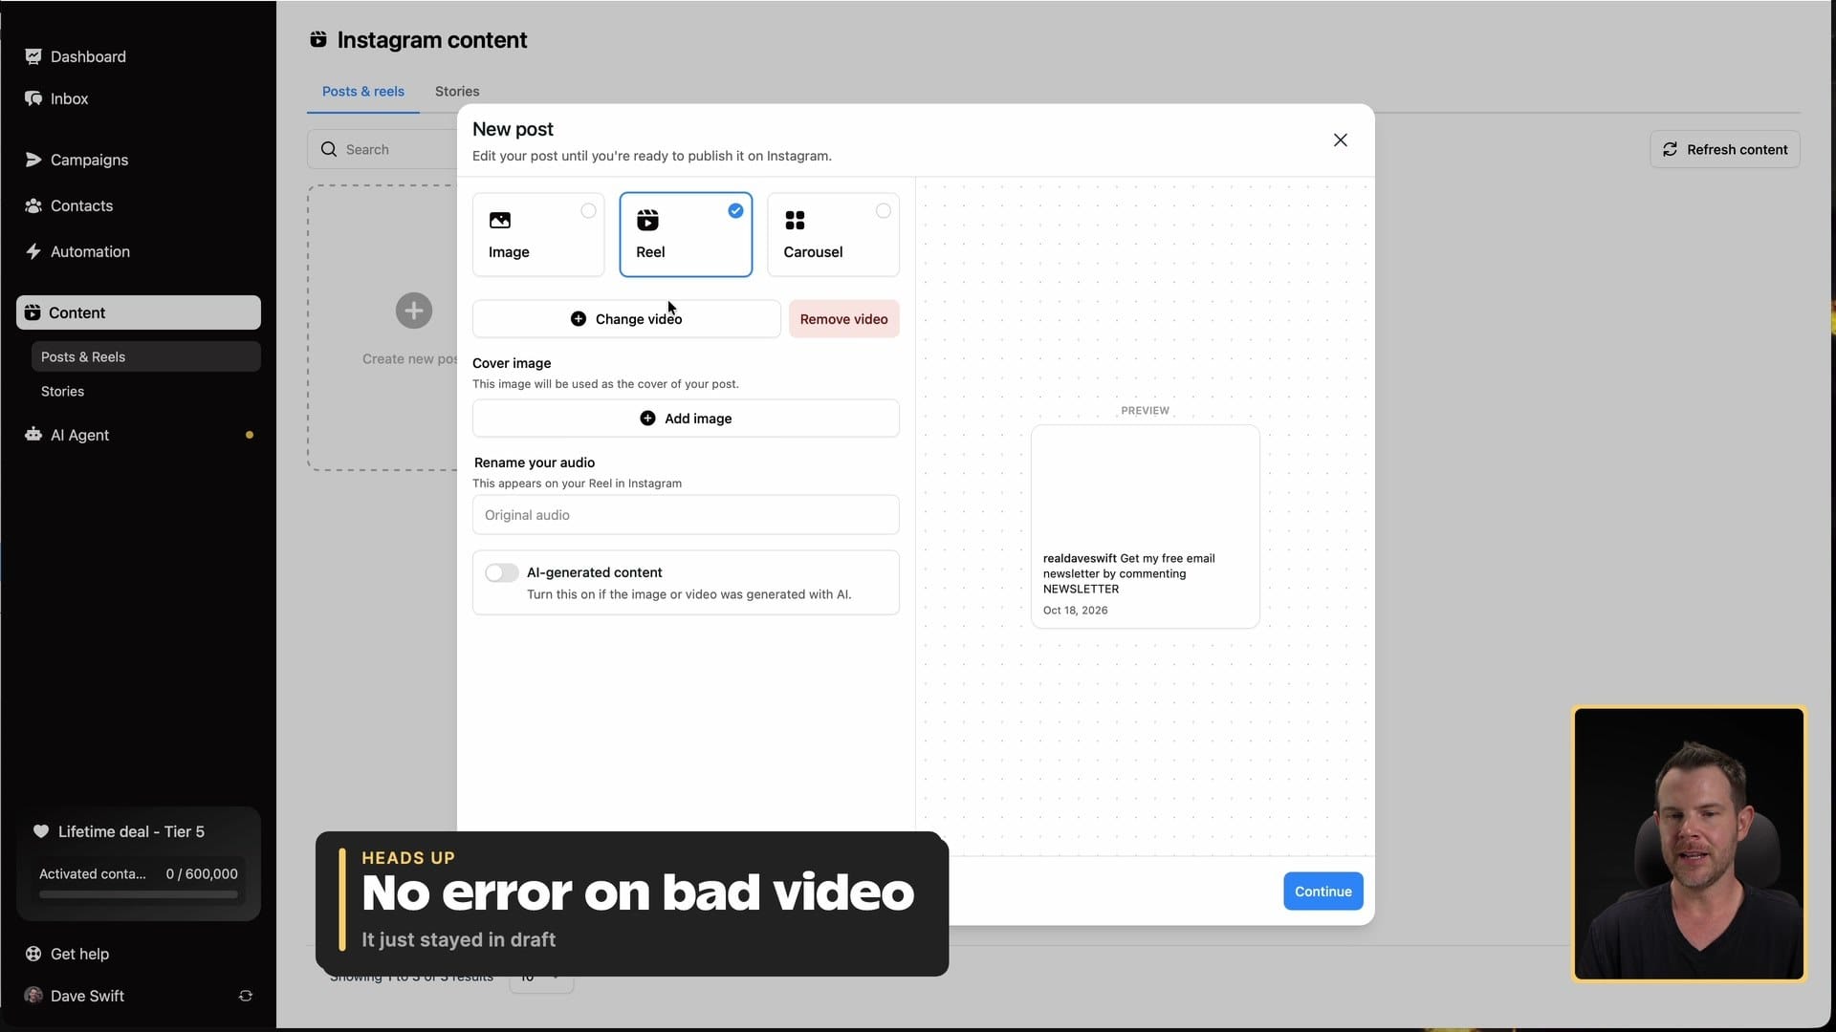Select the Reel post type radio
Image resolution: width=1836 pixels, height=1032 pixels.
735,211
